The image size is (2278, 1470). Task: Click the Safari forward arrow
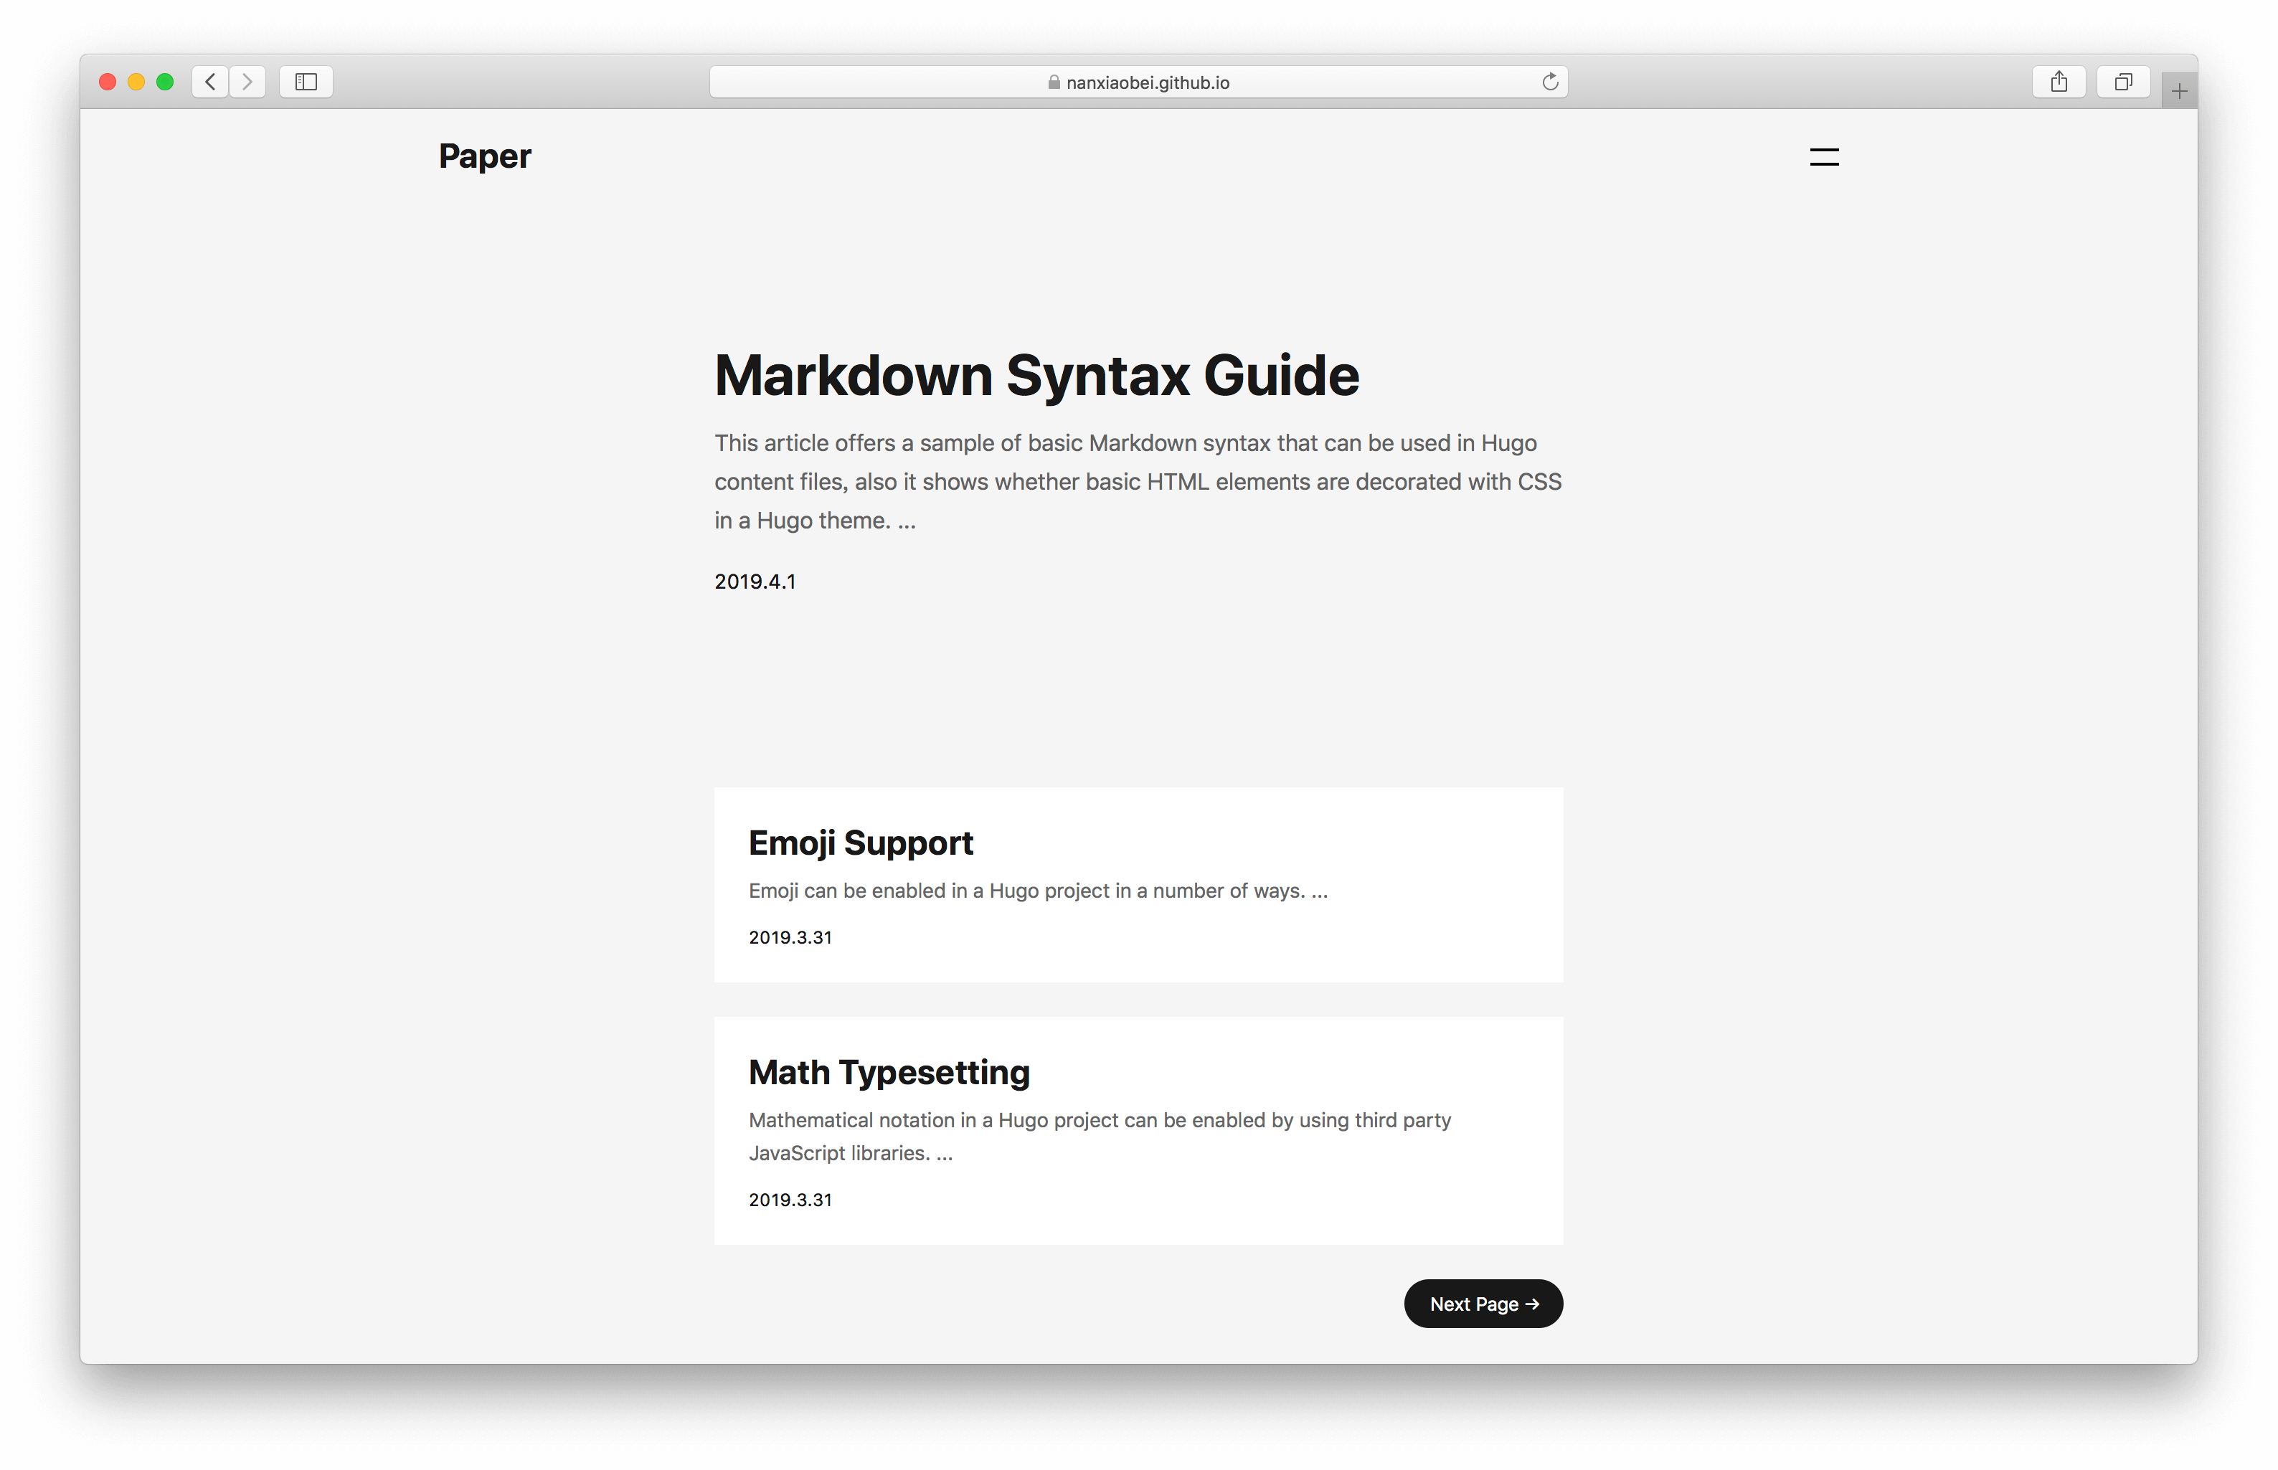tap(247, 82)
